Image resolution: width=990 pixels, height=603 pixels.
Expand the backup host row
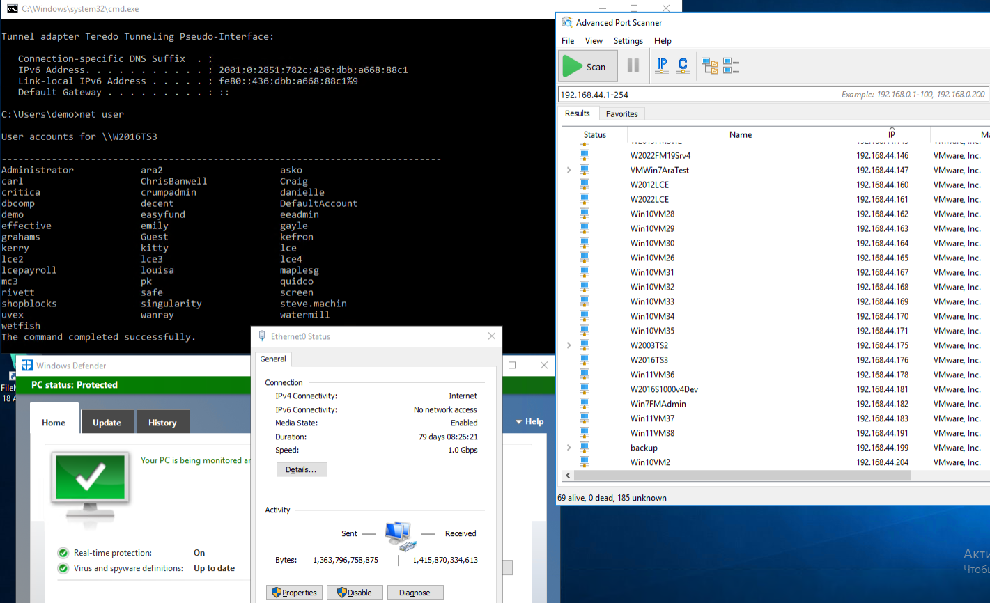pos(569,448)
